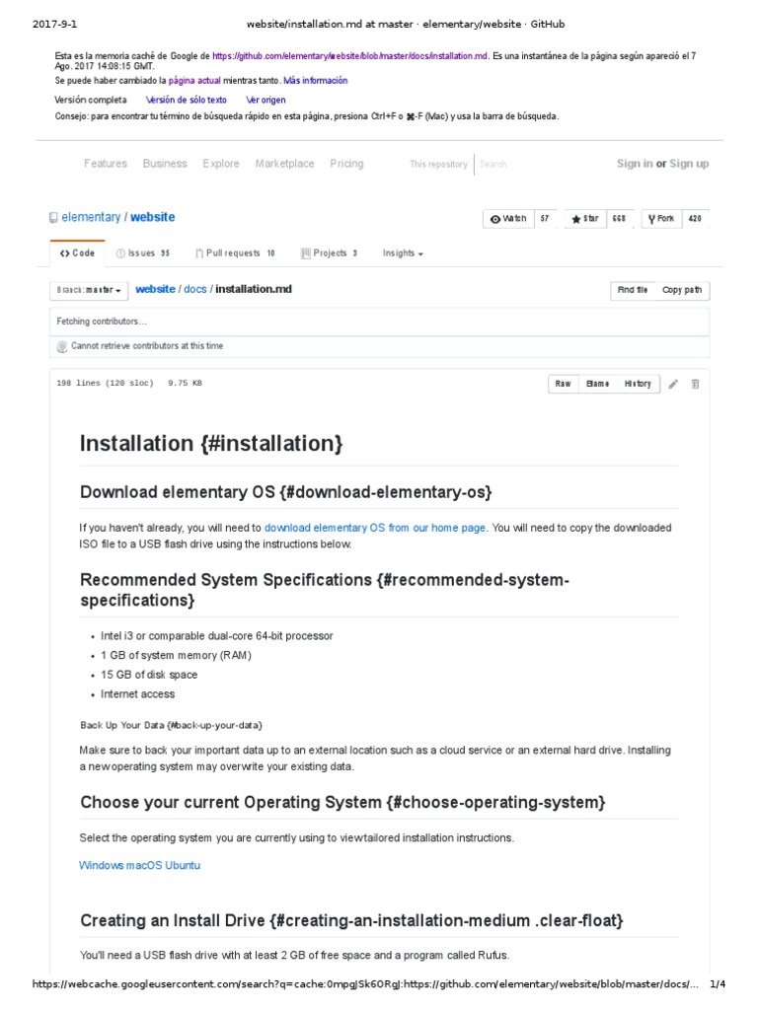Open the Pull requests tab
This screenshot has height=1010, width=758.
tap(235, 253)
